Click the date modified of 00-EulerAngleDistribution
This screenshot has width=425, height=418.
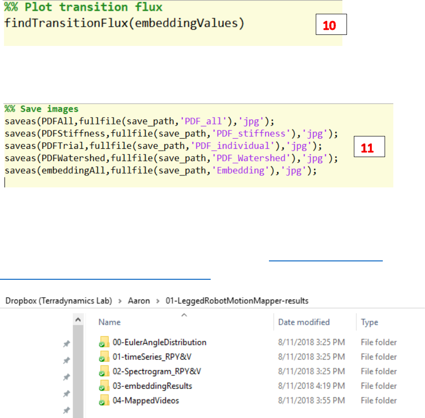click(312, 342)
